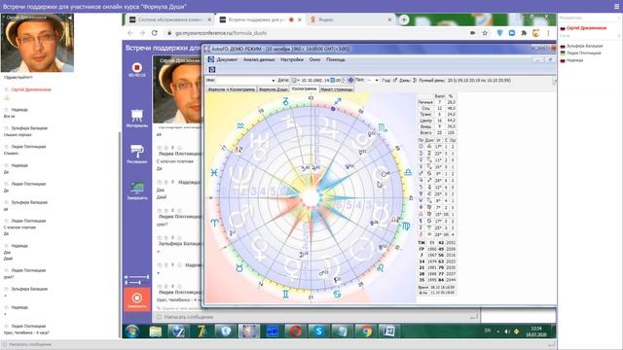Click the Pisces sign glyph on chart wheel

214,173
